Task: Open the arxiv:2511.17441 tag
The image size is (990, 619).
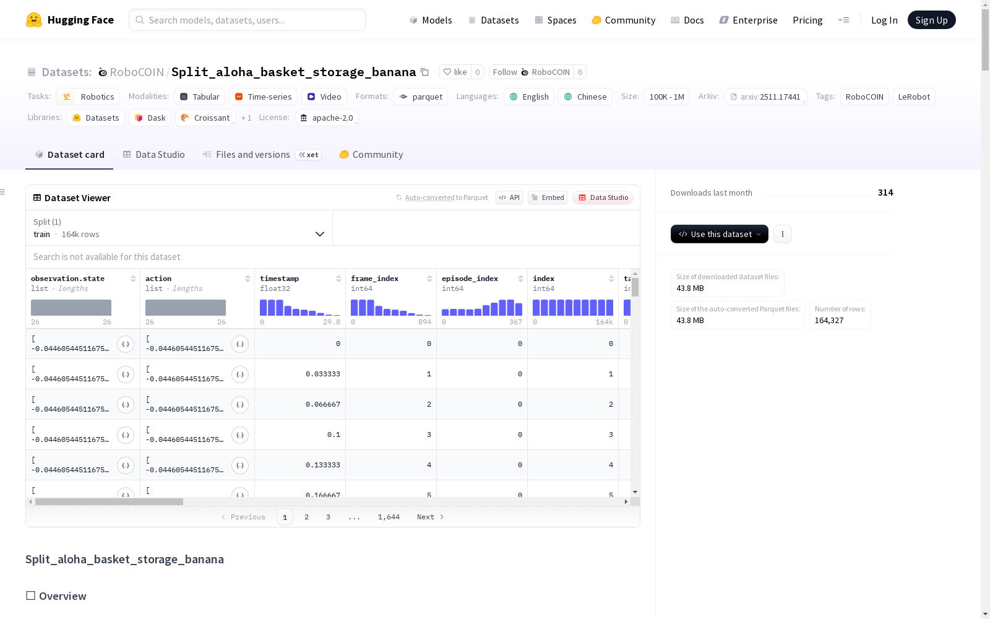Action: 765,97
